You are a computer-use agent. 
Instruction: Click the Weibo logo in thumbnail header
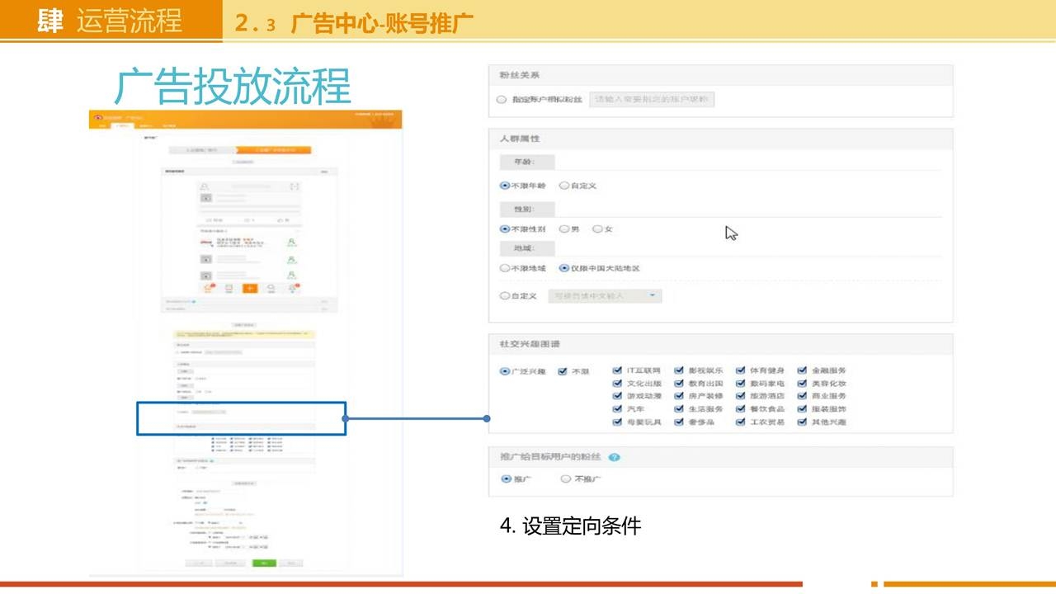tap(98, 117)
